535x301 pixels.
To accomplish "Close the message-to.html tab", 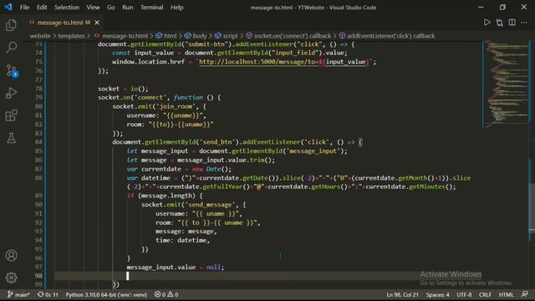I will point(97,23).
